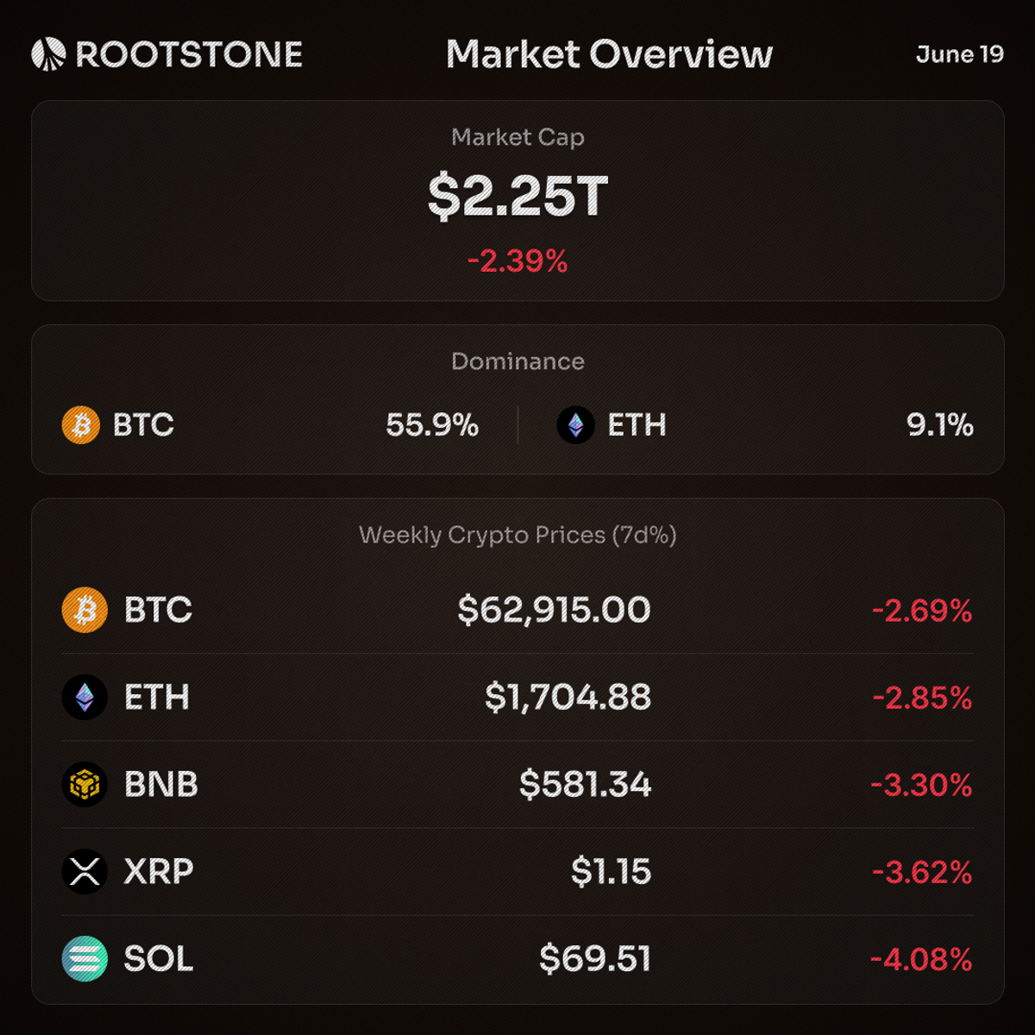Click the Market Overview title
The height and width of the screenshot is (1035, 1035).
[x=609, y=54]
